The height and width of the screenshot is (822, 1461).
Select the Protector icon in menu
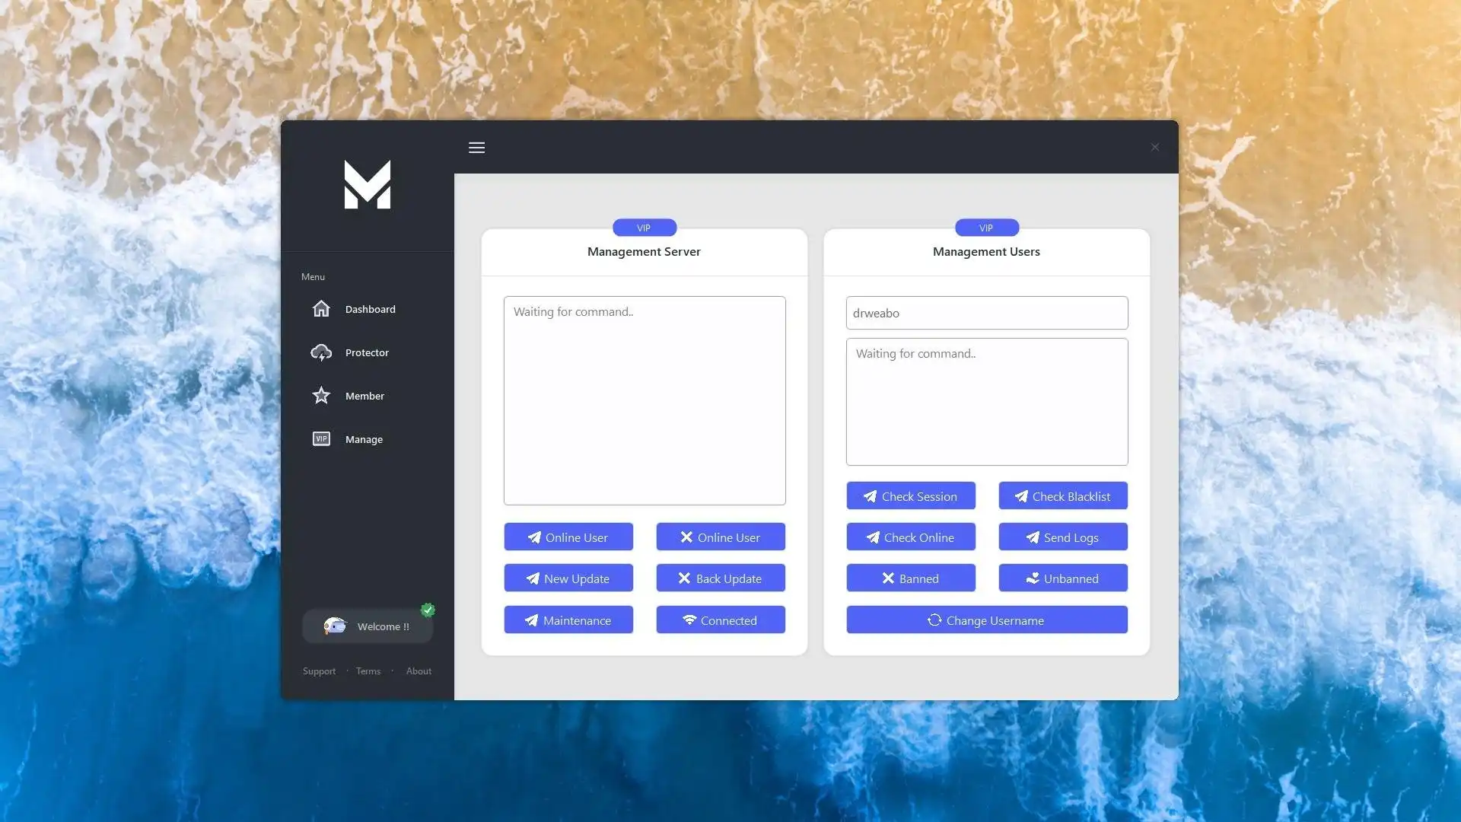pos(321,352)
